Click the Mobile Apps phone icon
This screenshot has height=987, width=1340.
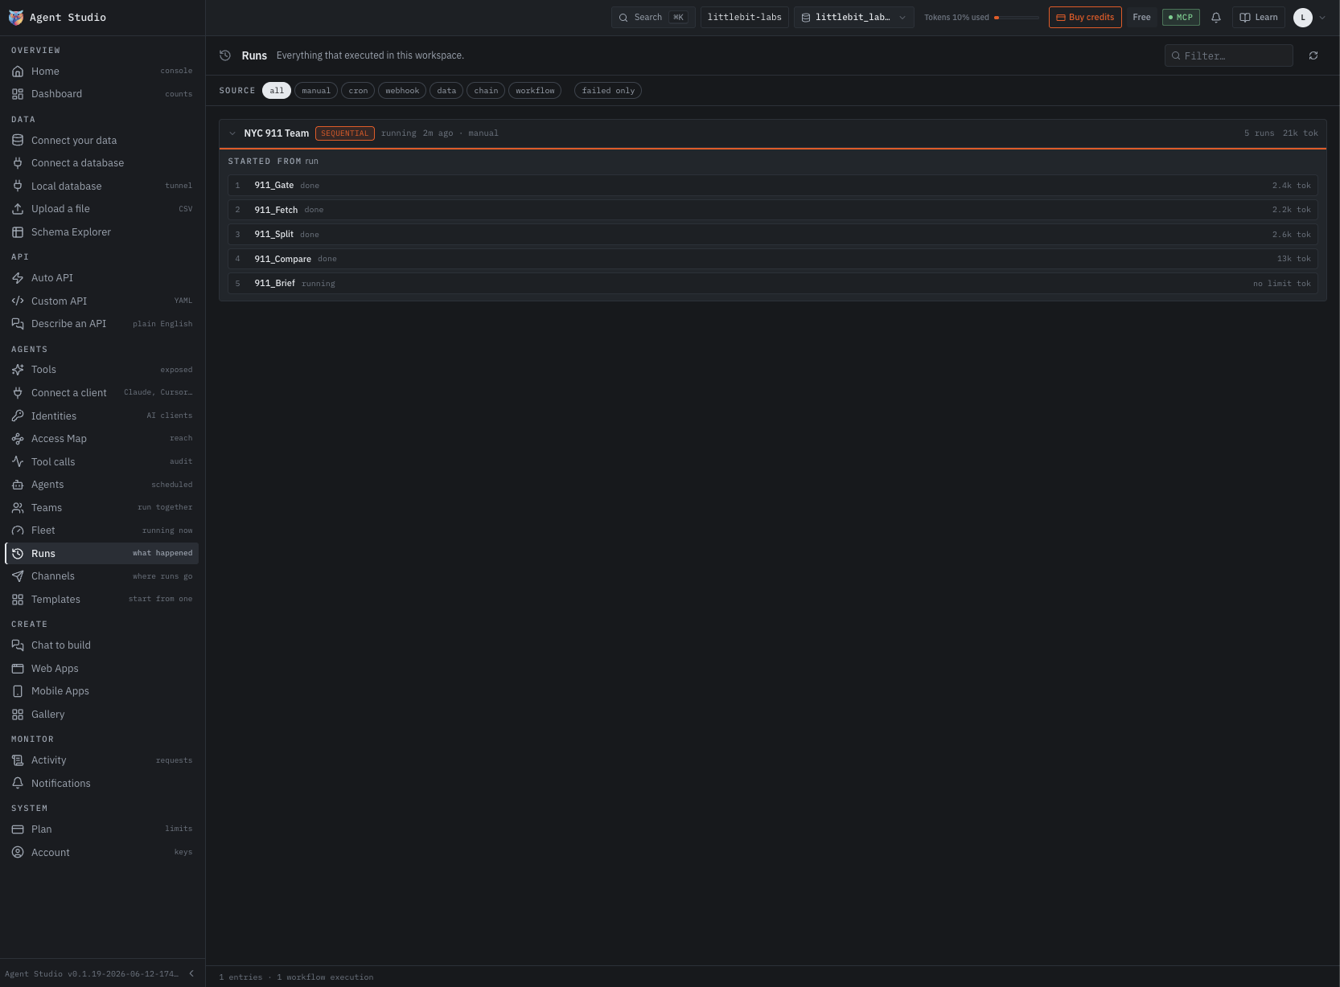18,691
